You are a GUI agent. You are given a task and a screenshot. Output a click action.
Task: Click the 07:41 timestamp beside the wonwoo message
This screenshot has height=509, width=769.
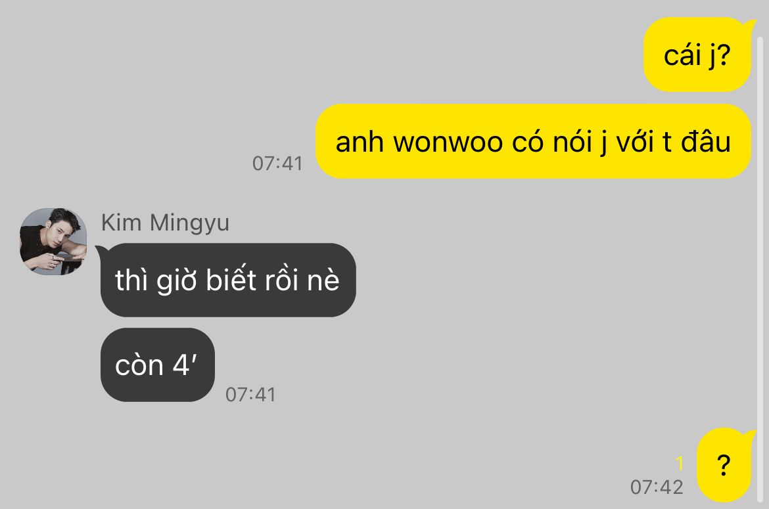(277, 163)
